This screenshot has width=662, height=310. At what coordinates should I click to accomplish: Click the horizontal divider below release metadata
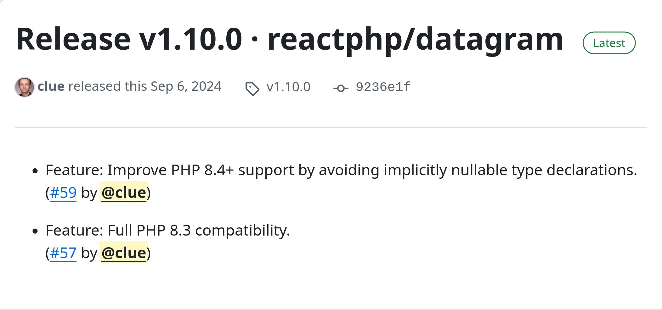click(x=331, y=127)
